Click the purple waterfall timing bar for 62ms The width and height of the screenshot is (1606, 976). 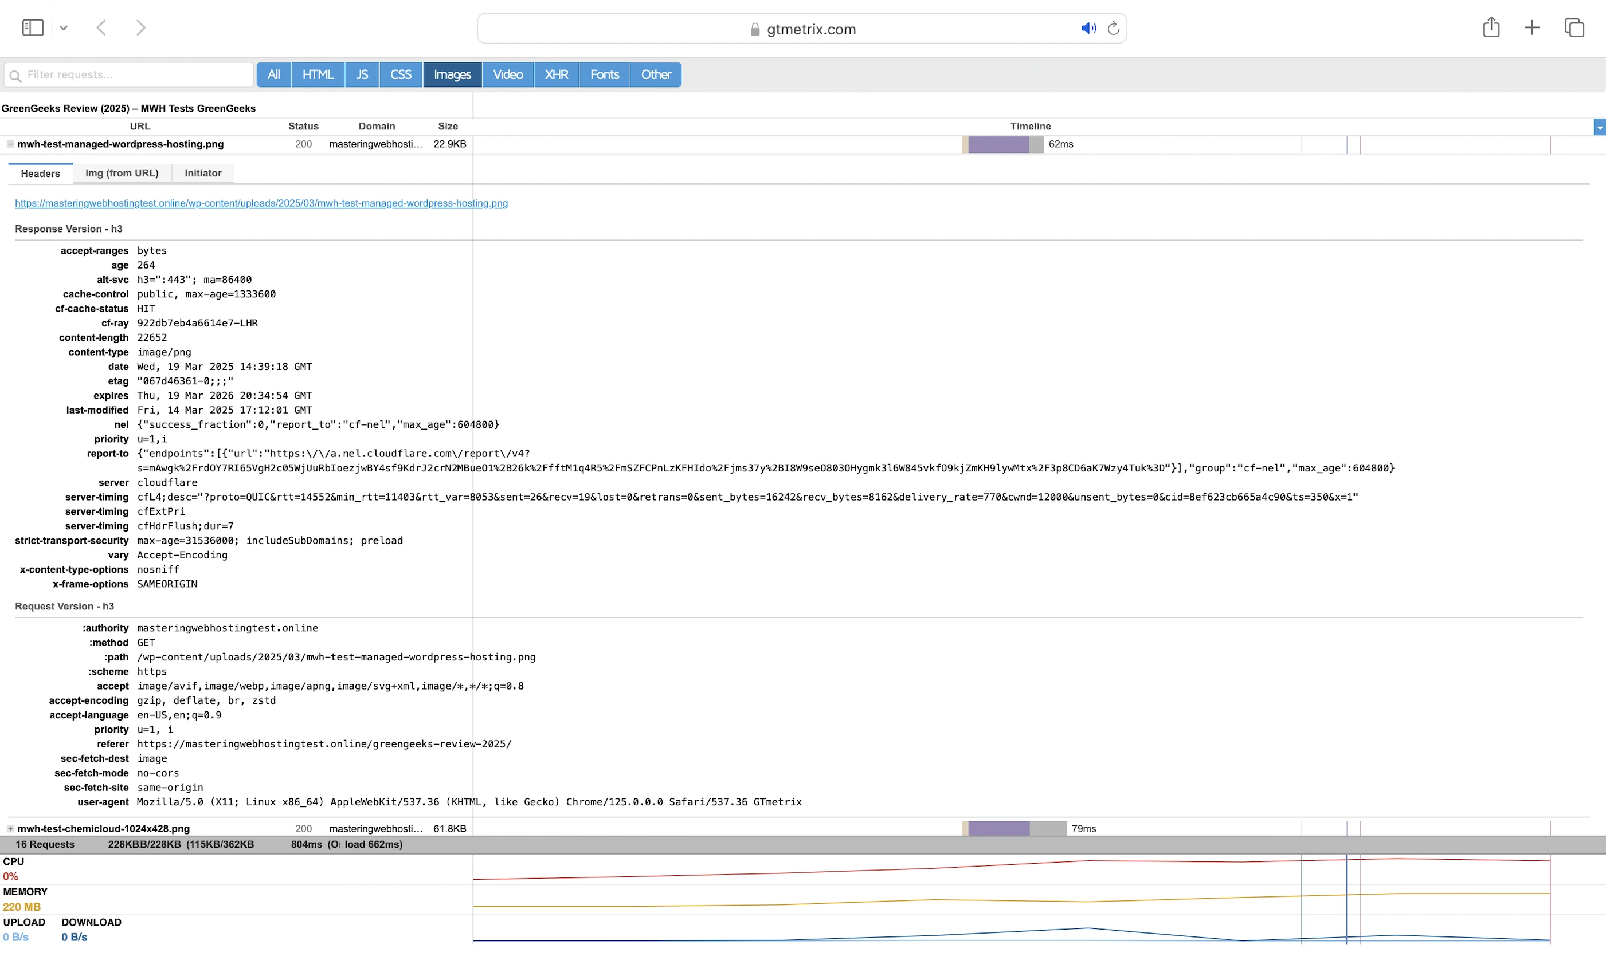pos(998,145)
